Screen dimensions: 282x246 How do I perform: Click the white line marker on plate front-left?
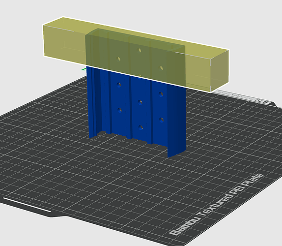click(x=27, y=205)
